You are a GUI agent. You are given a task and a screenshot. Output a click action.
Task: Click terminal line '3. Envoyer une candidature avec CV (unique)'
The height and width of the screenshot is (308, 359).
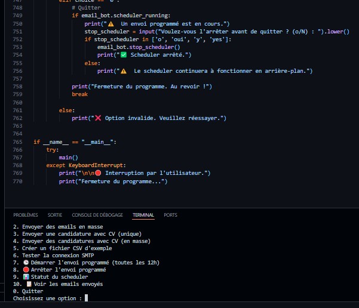[x=77, y=233]
